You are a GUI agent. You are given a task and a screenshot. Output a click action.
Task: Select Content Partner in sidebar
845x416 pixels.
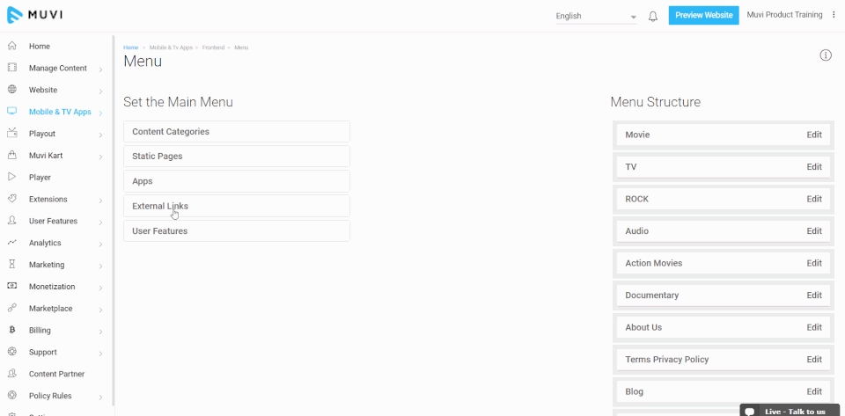click(56, 374)
